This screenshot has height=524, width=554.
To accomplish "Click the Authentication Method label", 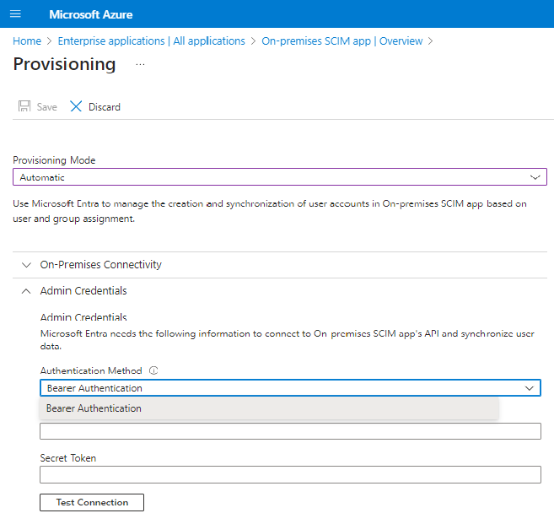I will [x=91, y=370].
